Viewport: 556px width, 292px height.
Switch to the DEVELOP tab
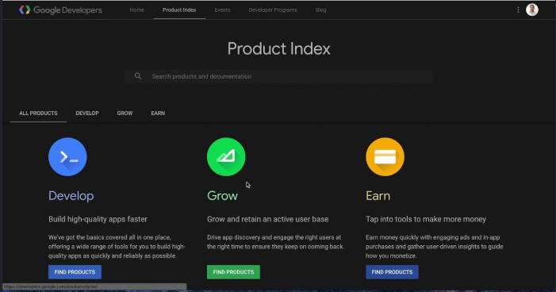pos(87,113)
